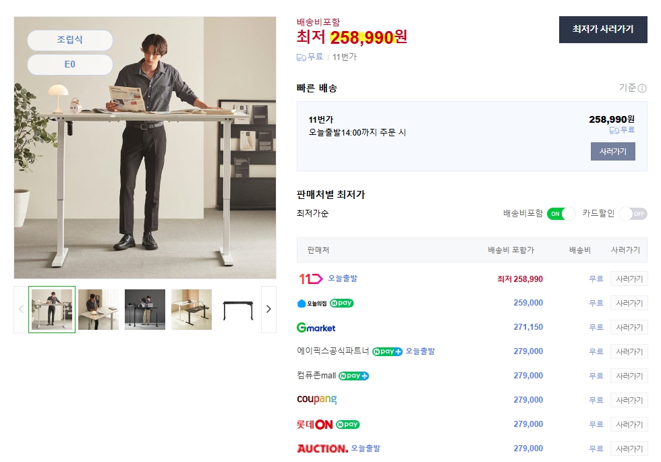
Task: Click the 롯데ON seller logo
Action: (314, 424)
